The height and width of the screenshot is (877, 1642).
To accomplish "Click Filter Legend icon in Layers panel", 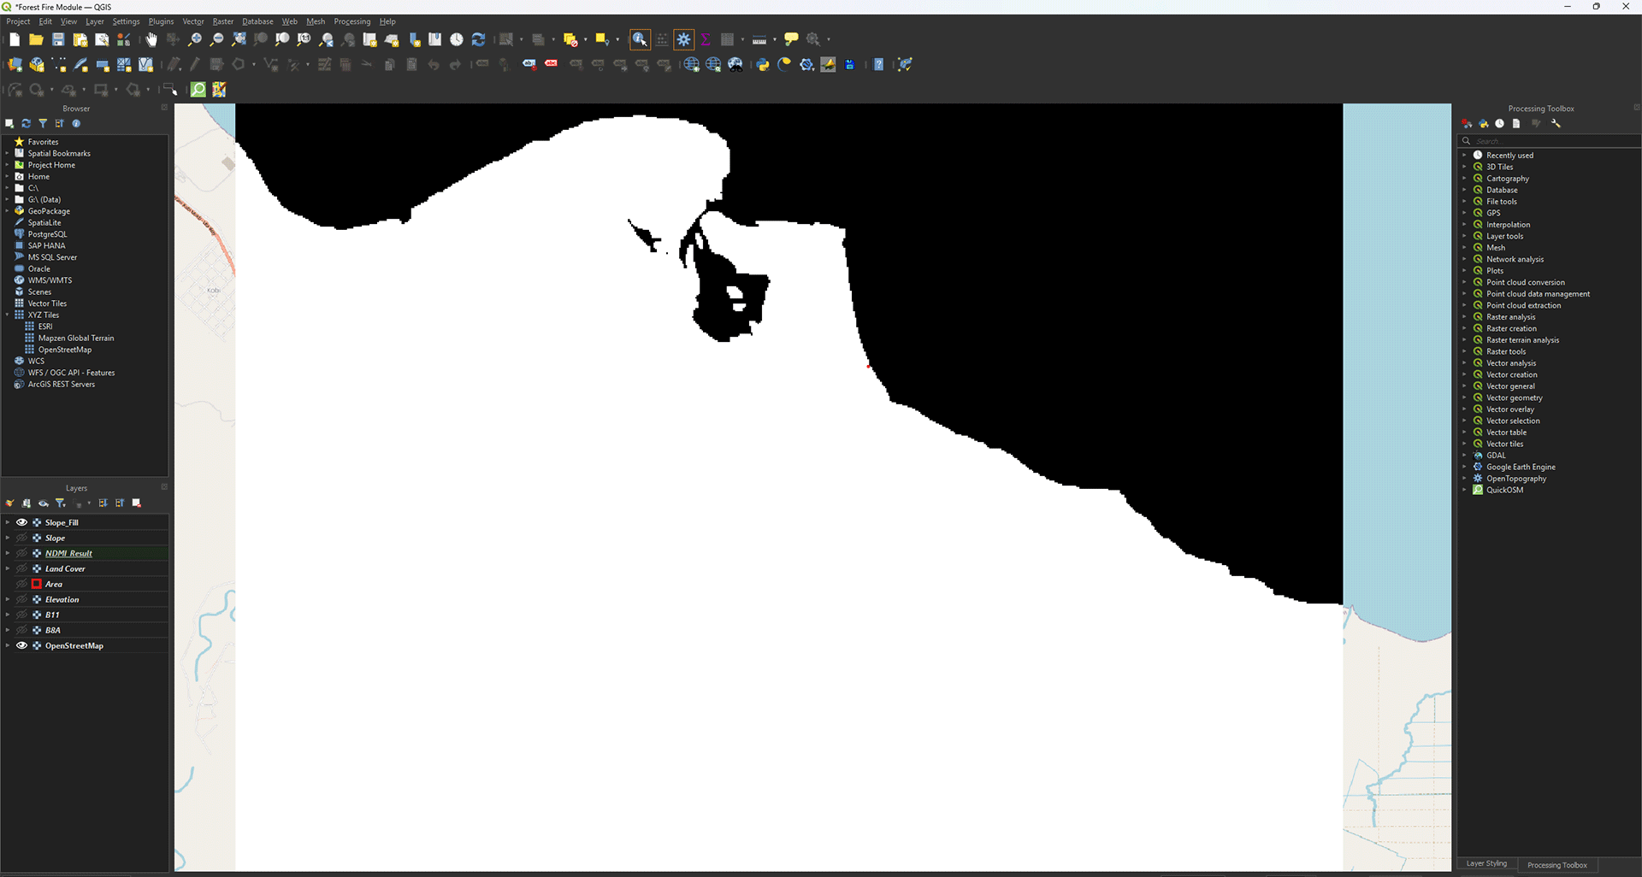I will point(61,503).
